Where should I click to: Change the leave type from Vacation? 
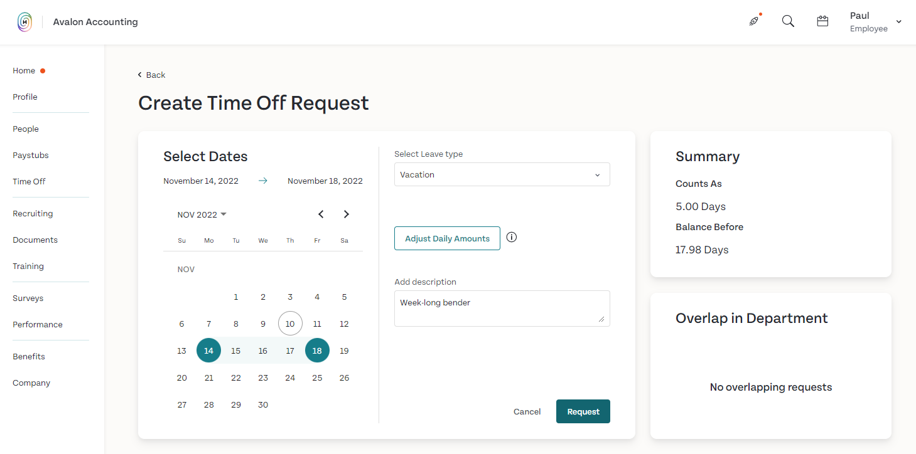[501, 174]
